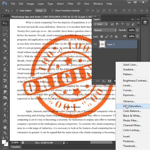This screenshot has width=150, height=150.
Task: Click the Align left edges icon
Action: tap(104, 11)
